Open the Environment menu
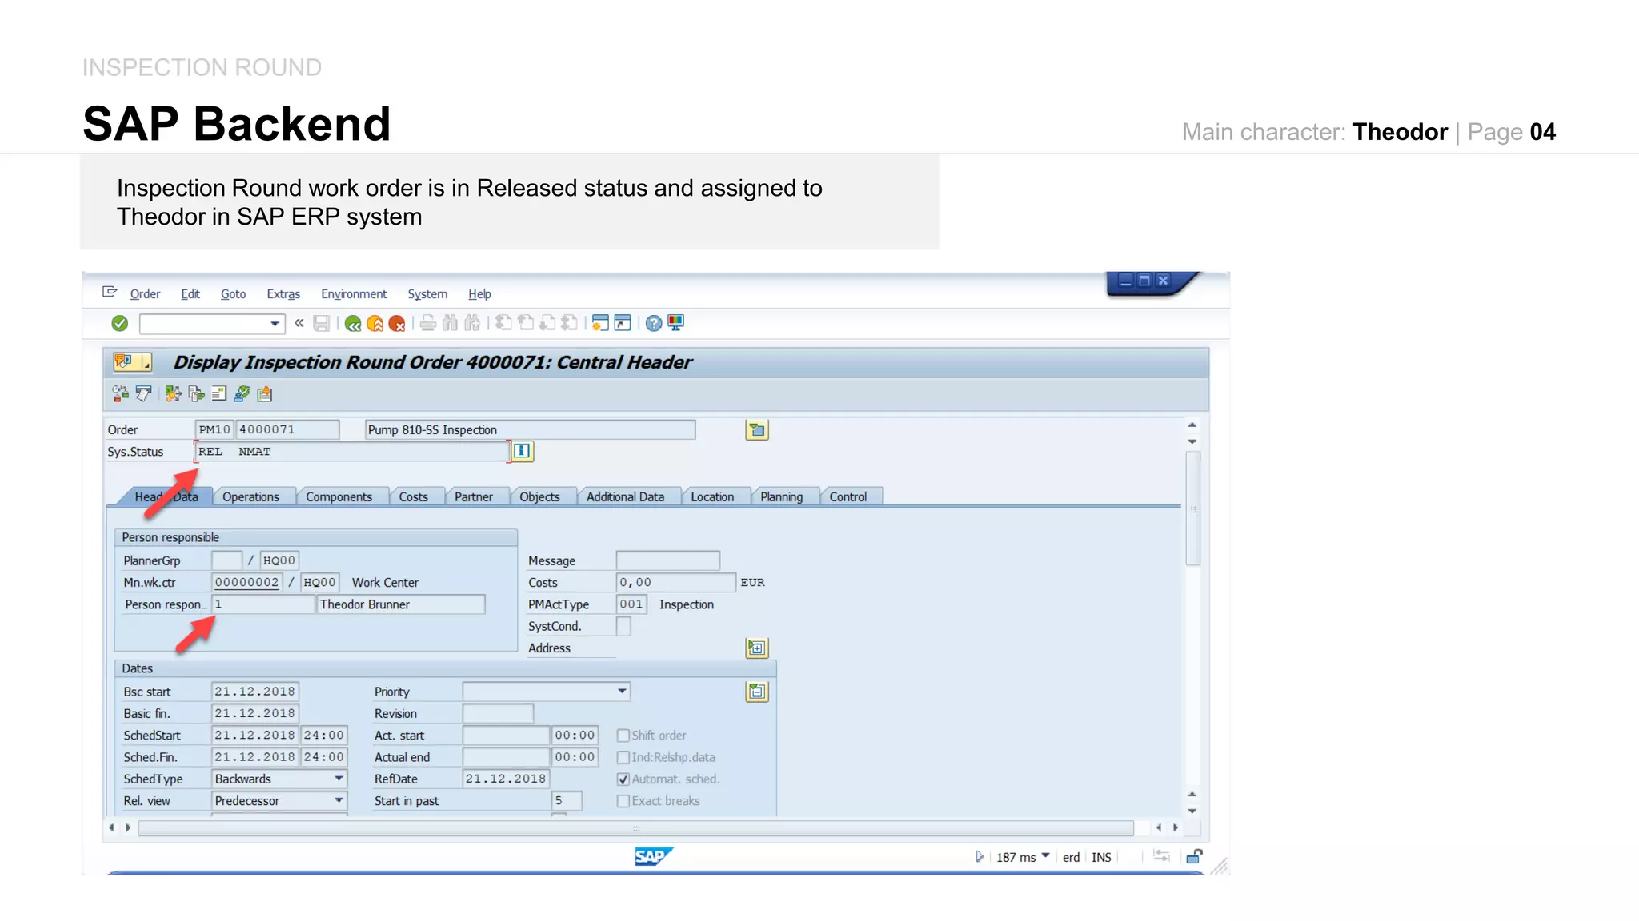Image resolution: width=1639 pixels, height=921 pixels. coord(354,294)
